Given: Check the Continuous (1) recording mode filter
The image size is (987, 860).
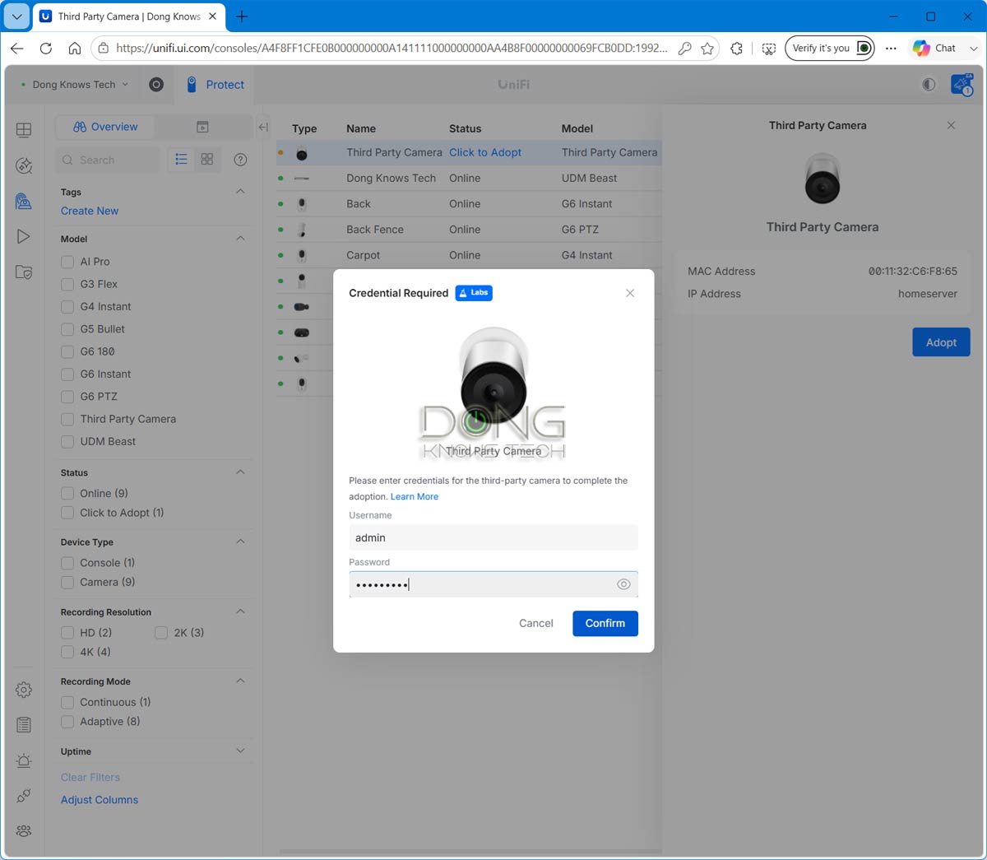Looking at the screenshot, I should 67,702.
